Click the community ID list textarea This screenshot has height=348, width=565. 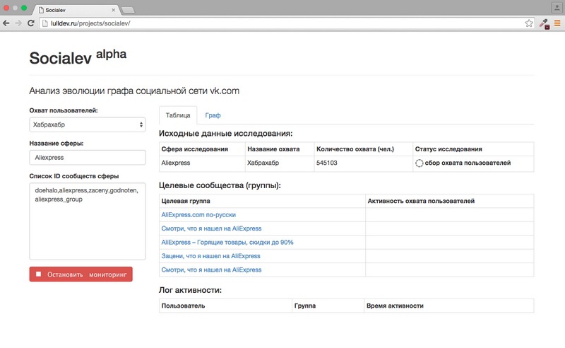[88, 221]
